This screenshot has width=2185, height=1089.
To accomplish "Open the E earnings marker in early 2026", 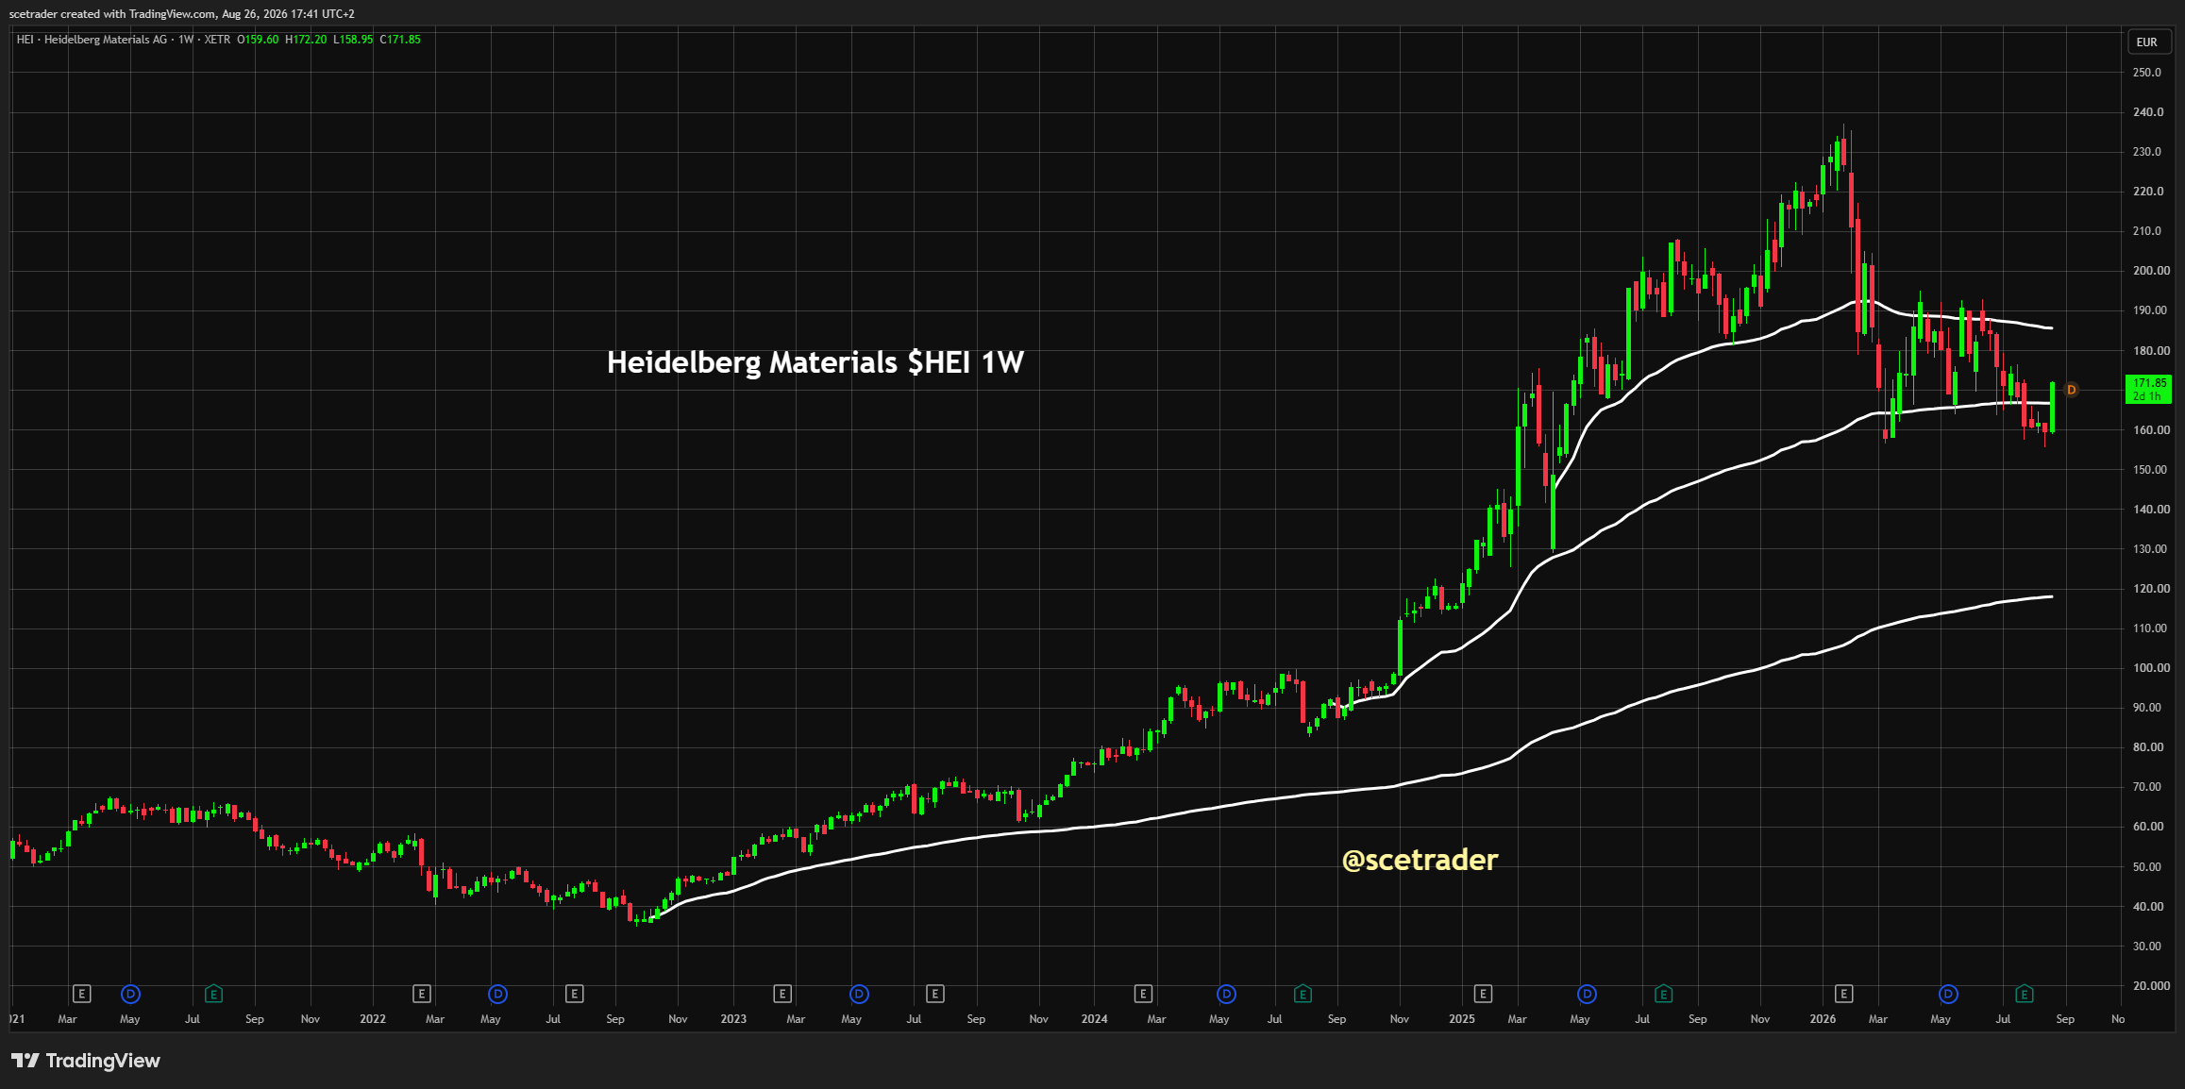I will (x=1843, y=994).
